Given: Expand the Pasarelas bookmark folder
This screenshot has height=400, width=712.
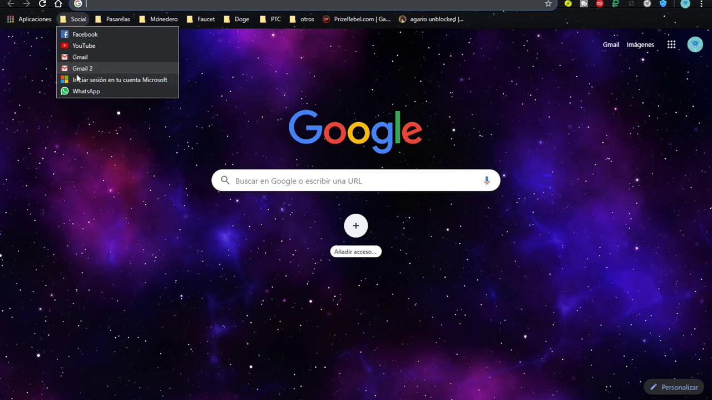Looking at the screenshot, I should click(x=113, y=19).
